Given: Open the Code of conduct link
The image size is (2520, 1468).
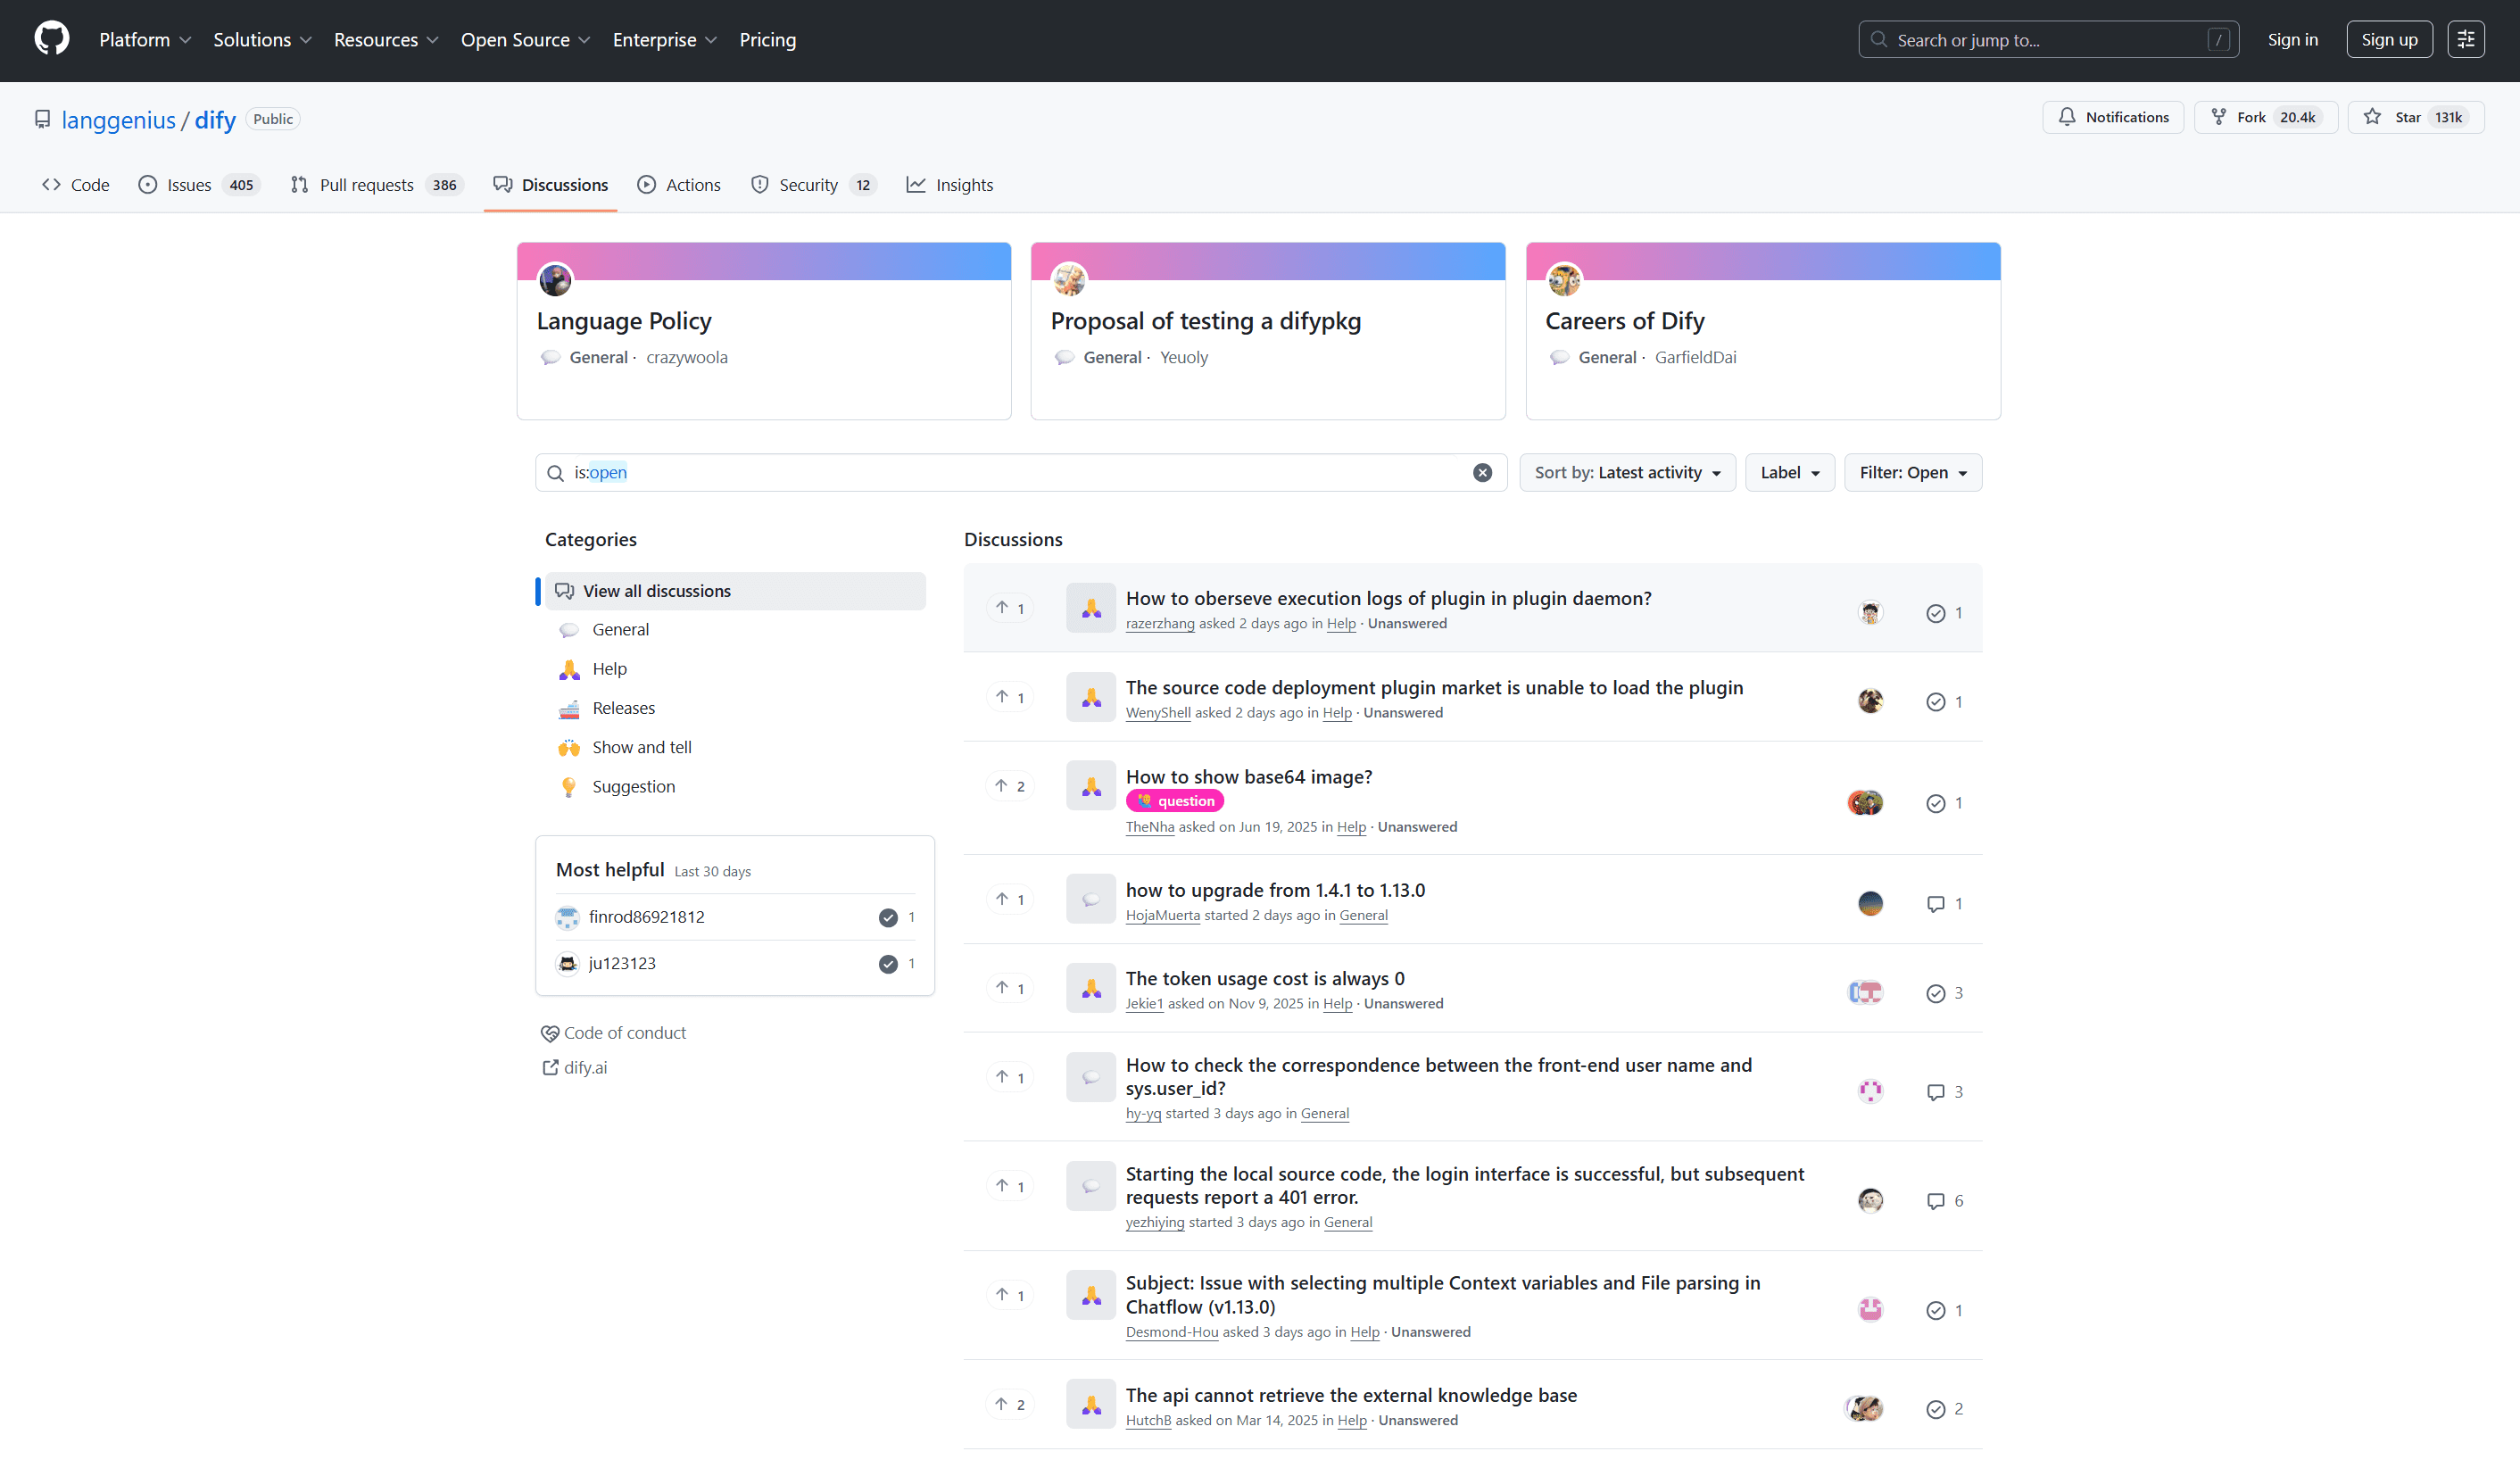Looking at the screenshot, I should point(624,1033).
